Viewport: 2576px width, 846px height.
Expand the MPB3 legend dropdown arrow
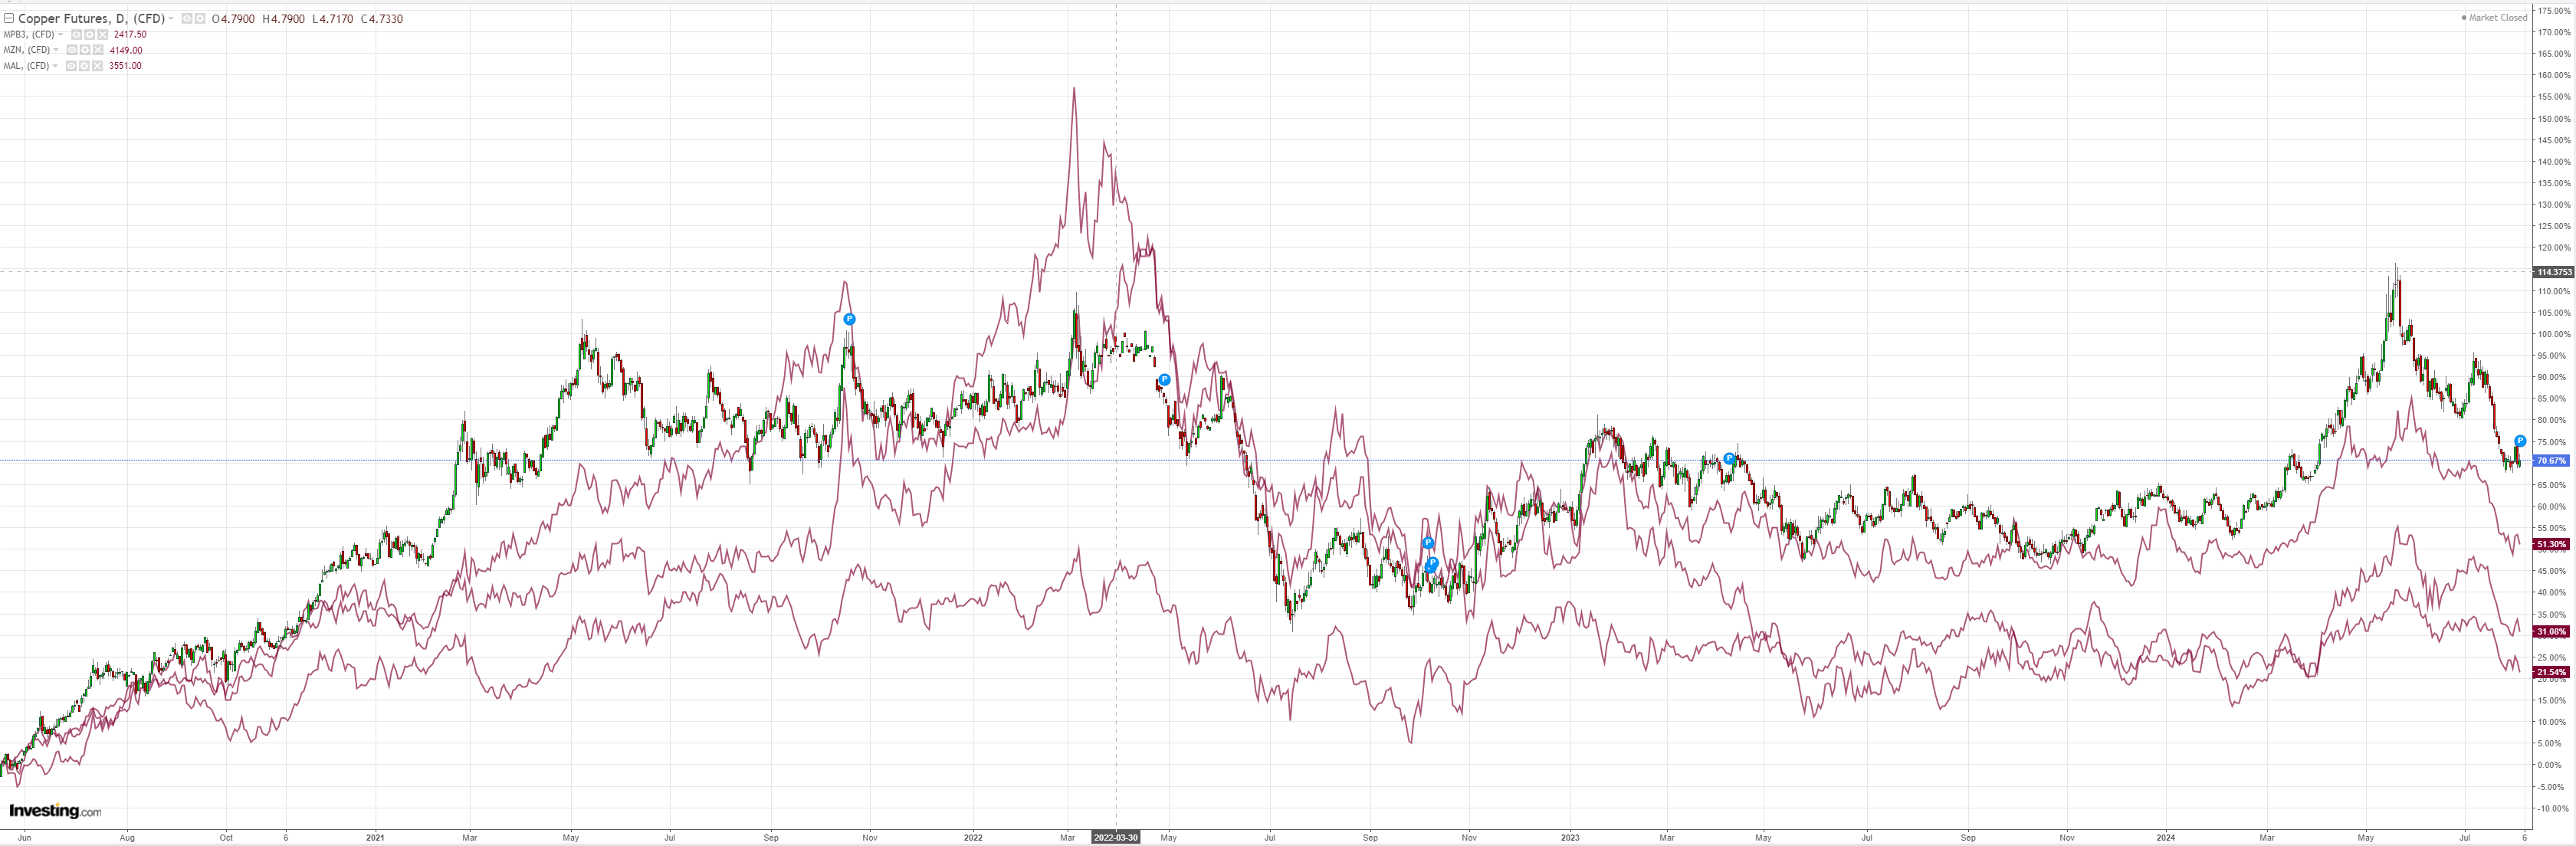click(x=61, y=35)
